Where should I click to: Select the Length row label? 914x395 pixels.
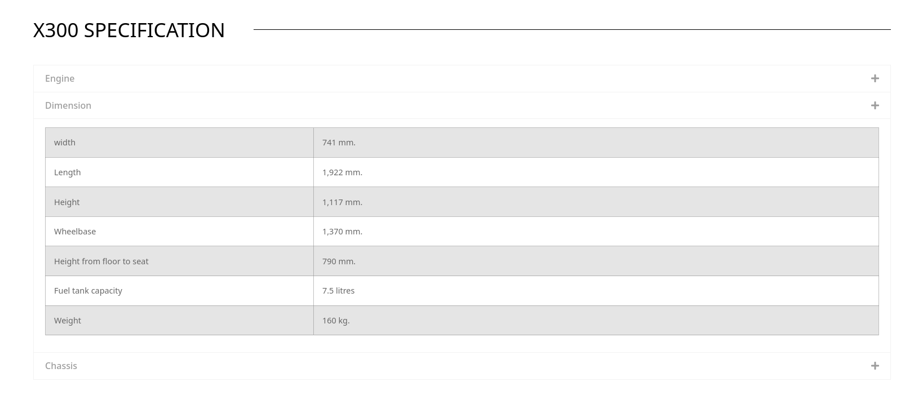pyautogui.click(x=67, y=172)
